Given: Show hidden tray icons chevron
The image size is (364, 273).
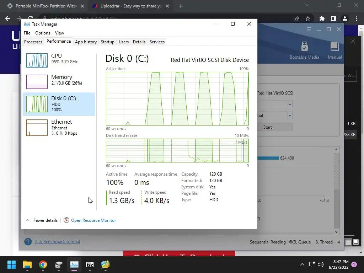Looking at the screenshot, I should tap(302, 264).
